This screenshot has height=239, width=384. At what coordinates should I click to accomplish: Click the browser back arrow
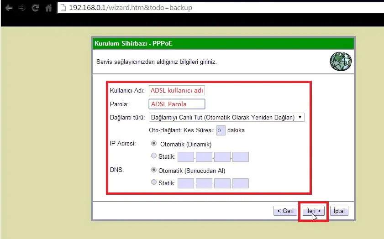point(9,8)
